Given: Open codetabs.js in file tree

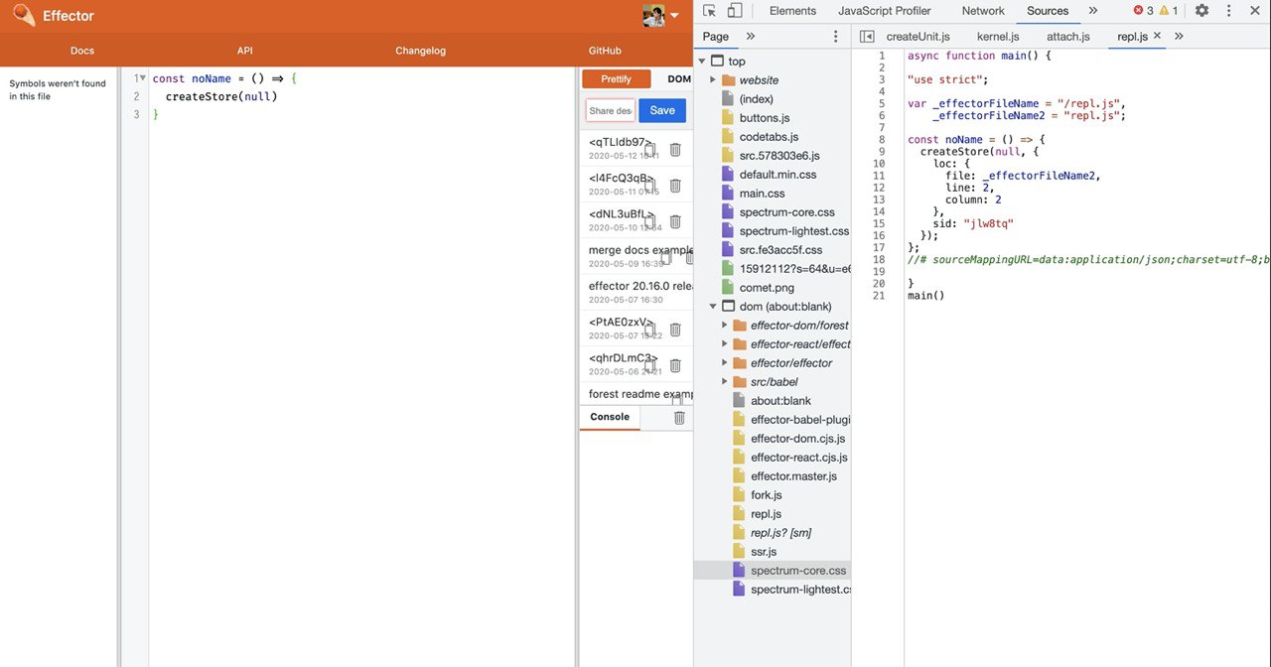Looking at the screenshot, I should click(769, 137).
